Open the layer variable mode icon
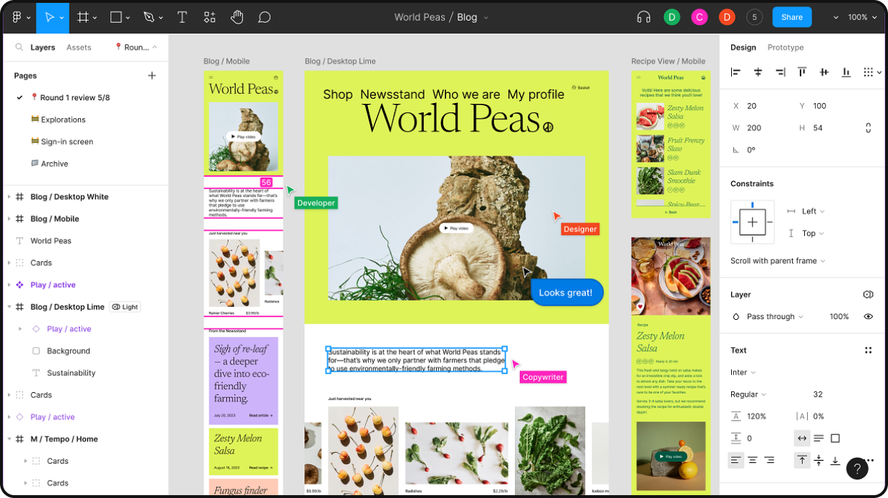The width and height of the screenshot is (888, 498). [868, 294]
